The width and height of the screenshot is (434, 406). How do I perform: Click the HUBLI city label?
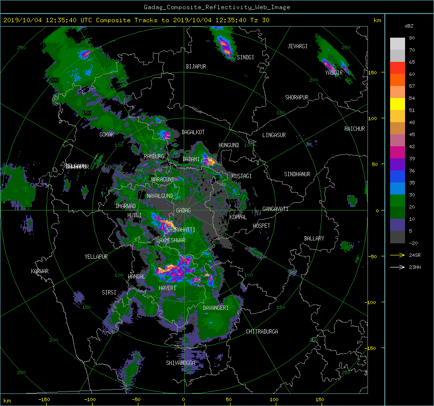(x=135, y=215)
